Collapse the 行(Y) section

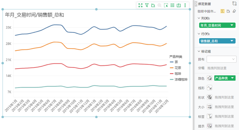click(199, 34)
